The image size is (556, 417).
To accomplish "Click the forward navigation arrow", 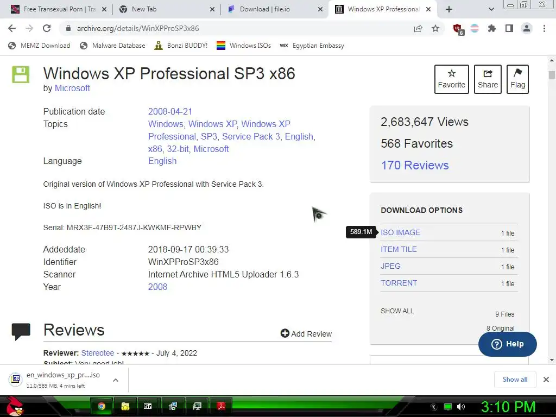I will pyautogui.click(x=29, y=28).
